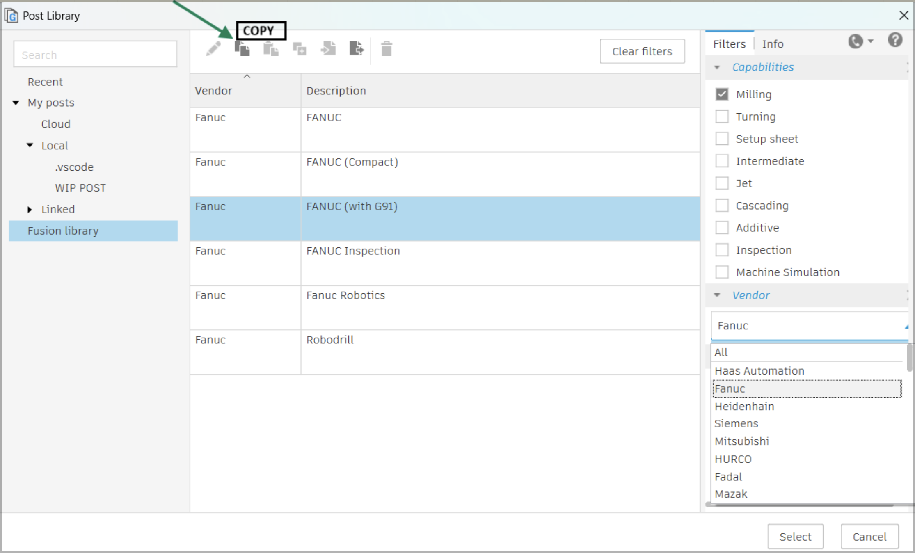Open the Help question mark icon
The width and height of the screenshot is (915, 553).
coord(895,40)
